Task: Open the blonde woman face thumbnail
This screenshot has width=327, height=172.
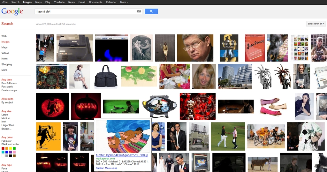Action: pyautogui.click(x=204, y=77)
